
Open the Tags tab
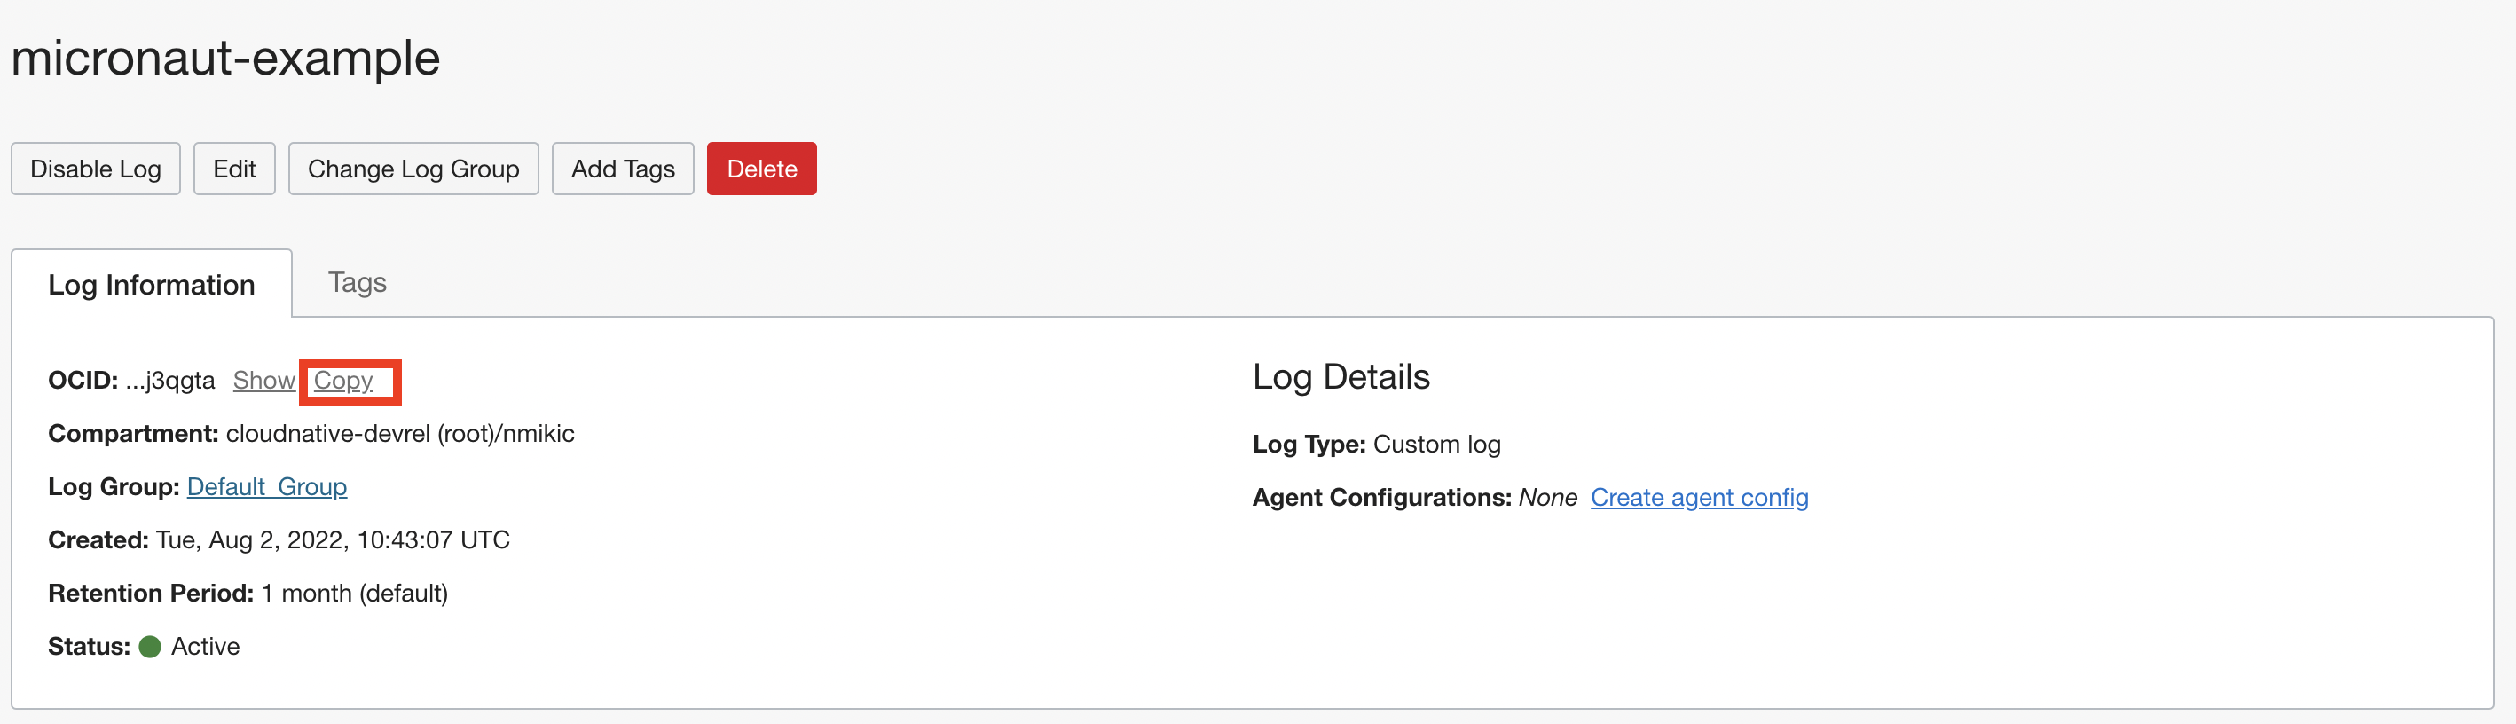tap(357, 282)
